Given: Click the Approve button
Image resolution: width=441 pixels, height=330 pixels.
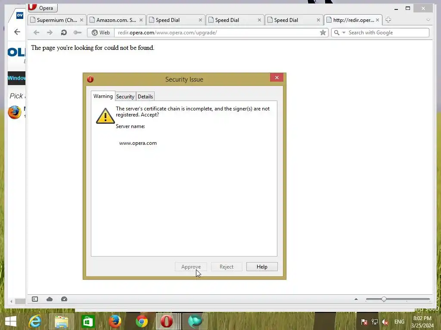Looking at the screenshot, I should pos(191,266).
